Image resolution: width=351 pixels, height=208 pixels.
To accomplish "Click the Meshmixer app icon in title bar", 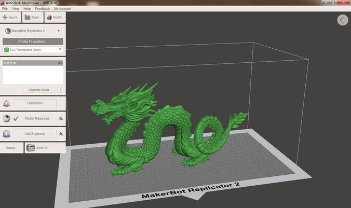I will tap(3, 3).
